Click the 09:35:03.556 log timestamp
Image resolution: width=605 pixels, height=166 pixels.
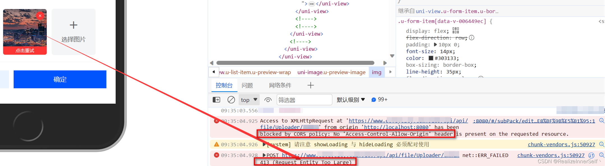pyautogui.click(x=239, y=111)
